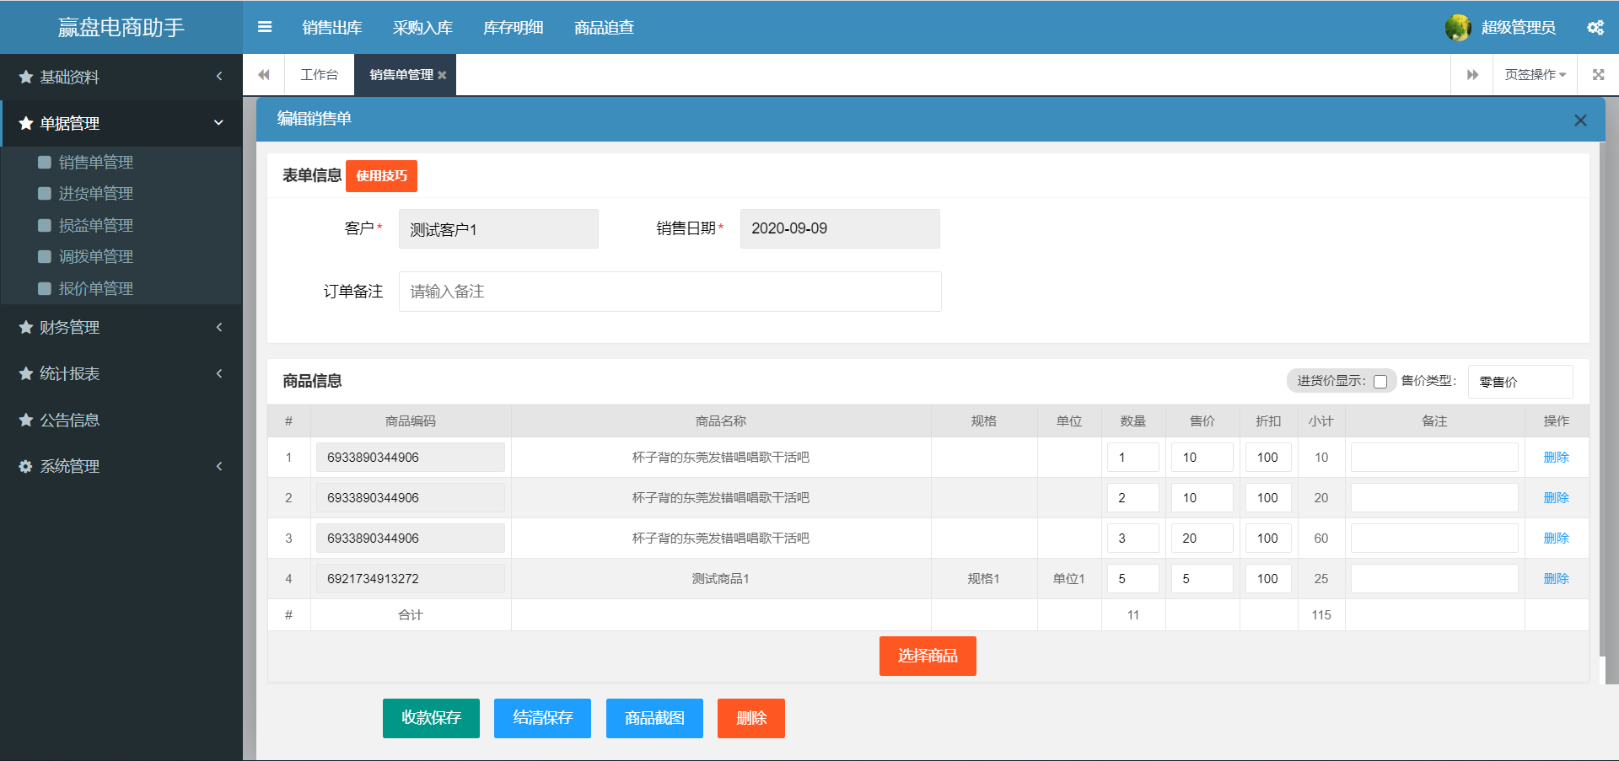The height and width of the screenshot is (761, 1619).
Task: Close the 编辑销售单 dialog
Action: point(1580,121)
